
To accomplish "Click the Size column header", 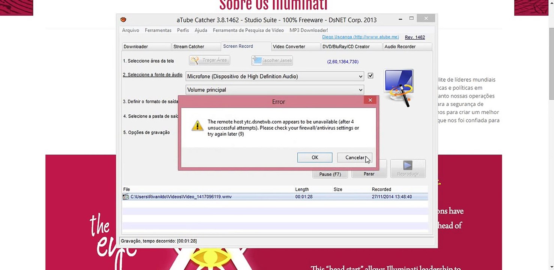I will click(338, 189).
